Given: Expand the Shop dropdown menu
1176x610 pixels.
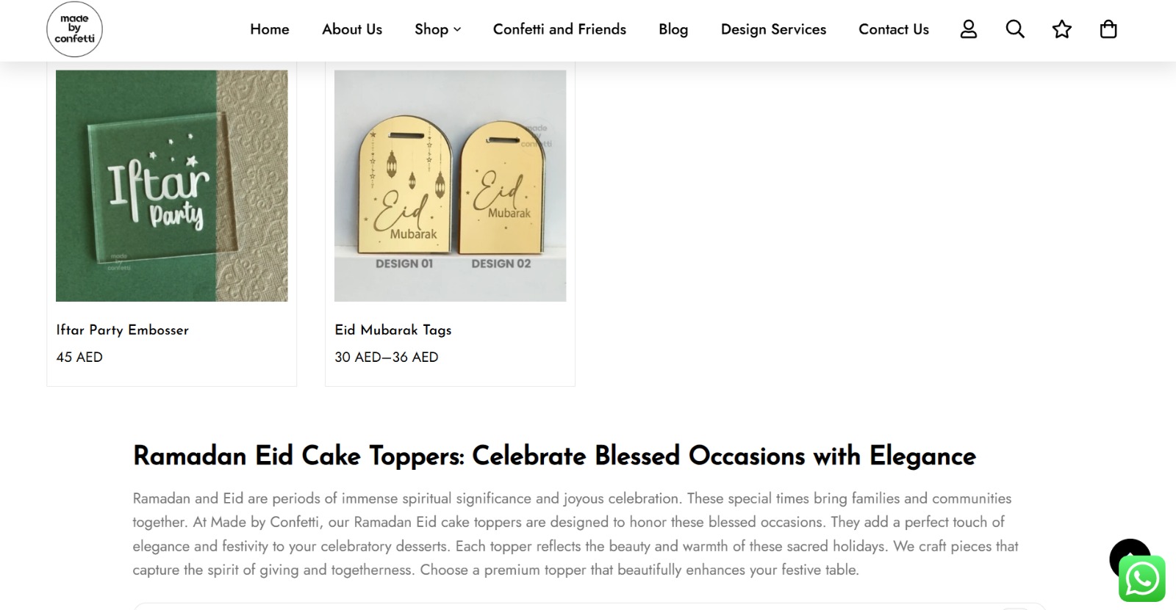Looking at the screenshot, I should (x=437, y=29).
